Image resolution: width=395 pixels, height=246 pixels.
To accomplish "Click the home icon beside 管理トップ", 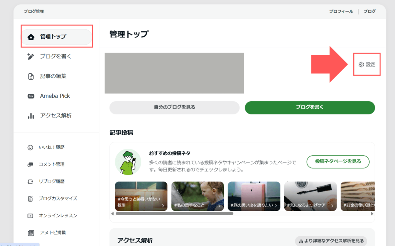I will 31,37.
